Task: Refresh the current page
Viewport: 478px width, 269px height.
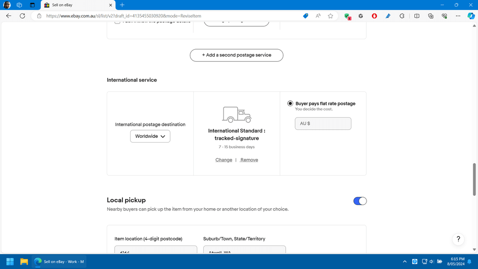Action: [x=22, y=16]
